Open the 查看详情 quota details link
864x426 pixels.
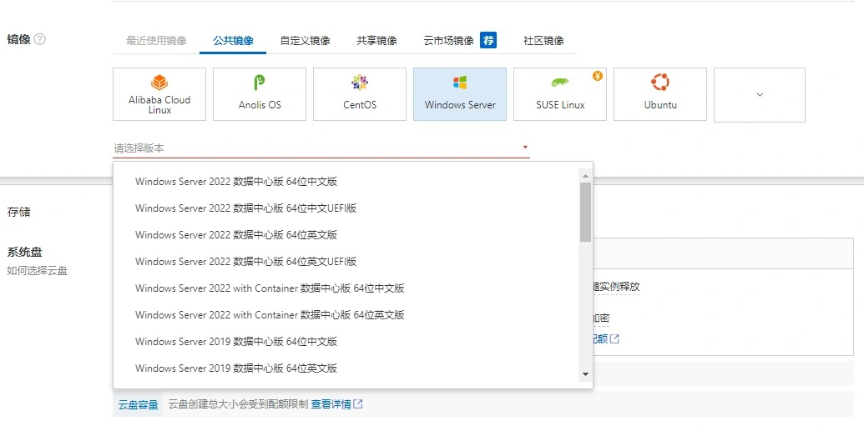pos(331,404)
